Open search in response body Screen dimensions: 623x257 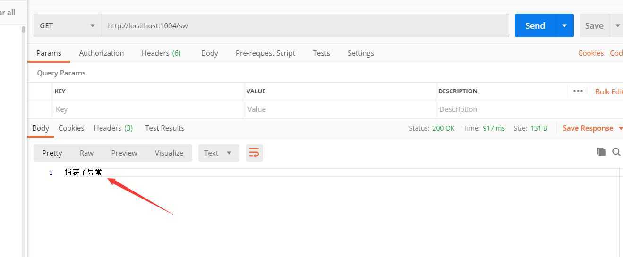point(616,152)
